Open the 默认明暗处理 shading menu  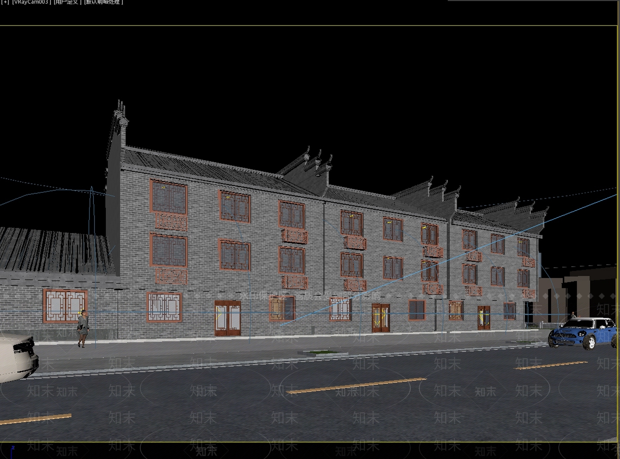click(103, 2)
